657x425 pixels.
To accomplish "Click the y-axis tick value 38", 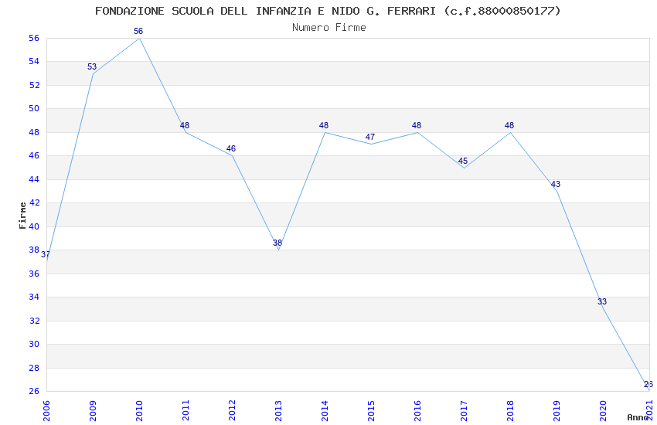I will coord(34,250).
